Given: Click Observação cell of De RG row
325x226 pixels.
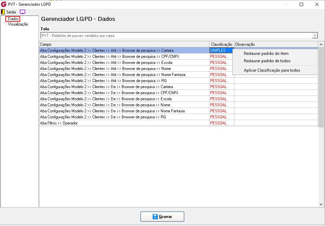Looking at the screenshot, I should 276,117.
